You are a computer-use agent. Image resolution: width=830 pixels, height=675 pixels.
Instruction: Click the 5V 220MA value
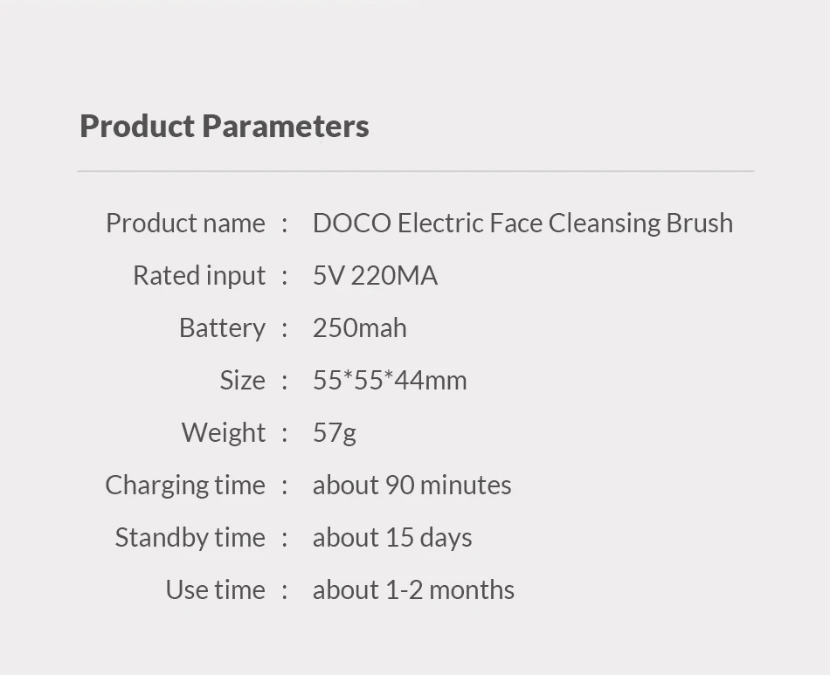pos(376,275)
